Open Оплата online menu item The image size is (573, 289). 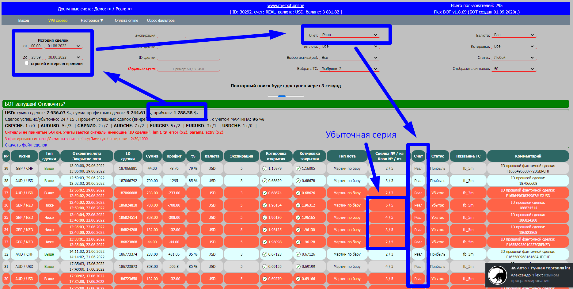pyautogui.click(x=127, y=21)
